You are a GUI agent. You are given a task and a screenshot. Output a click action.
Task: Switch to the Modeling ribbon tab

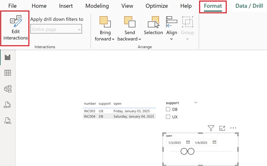click(x=97, y=6)
